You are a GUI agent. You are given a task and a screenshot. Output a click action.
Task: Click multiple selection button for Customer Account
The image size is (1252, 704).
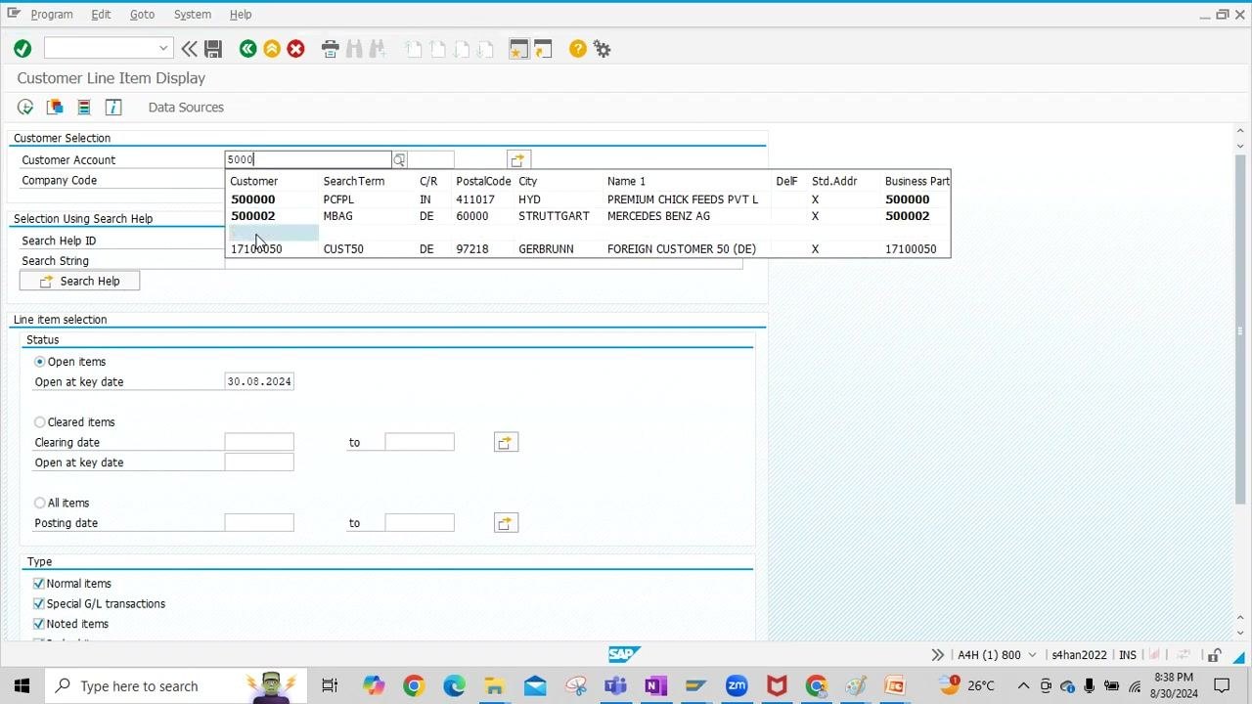(518, 159)
